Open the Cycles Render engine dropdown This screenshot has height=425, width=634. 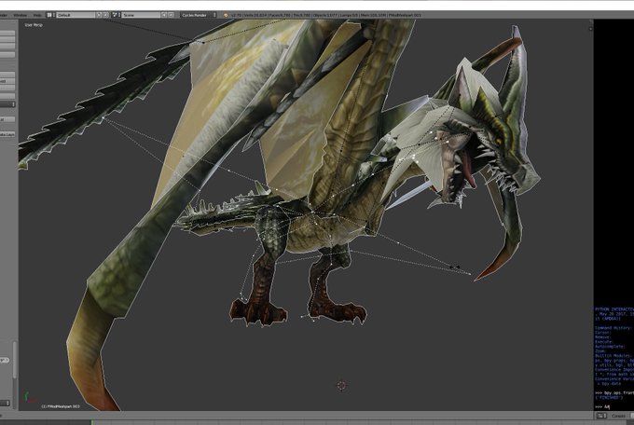[200, 15]
